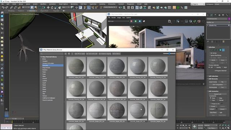Viewport: 231px width, 130px height.
Task: Select Constraints None radio button
Action: coord(211,98)
